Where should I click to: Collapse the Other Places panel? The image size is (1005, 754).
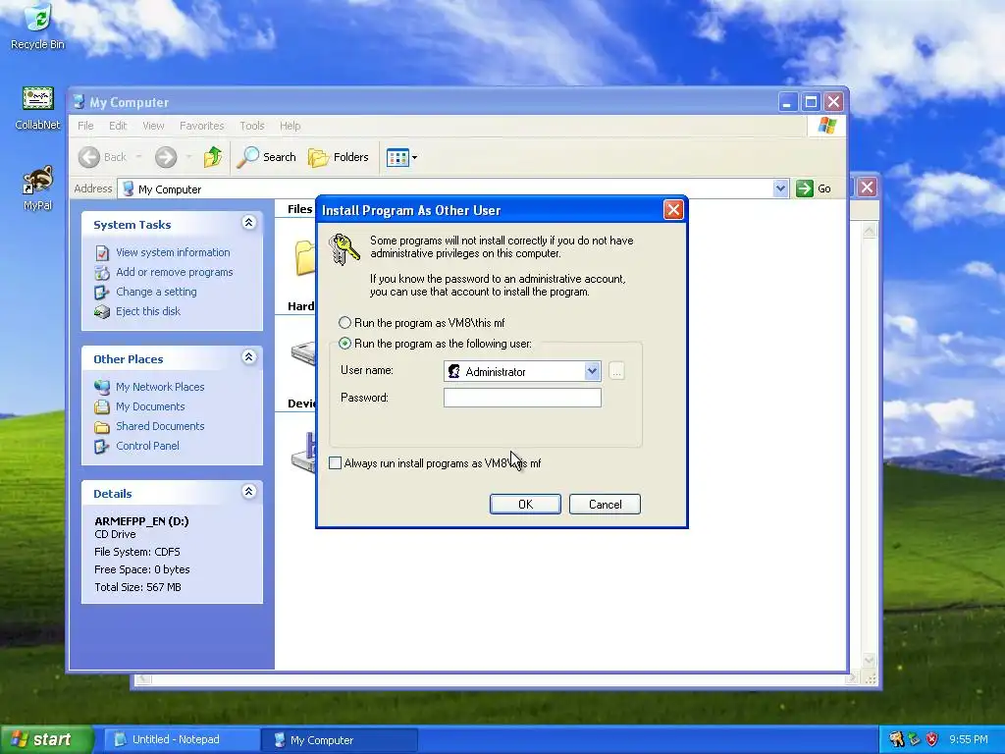(x=248, y=357)
